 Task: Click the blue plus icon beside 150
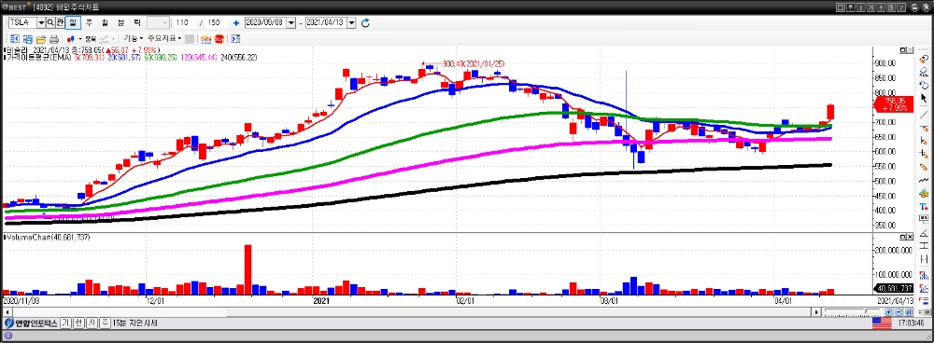tap(236, 22)
